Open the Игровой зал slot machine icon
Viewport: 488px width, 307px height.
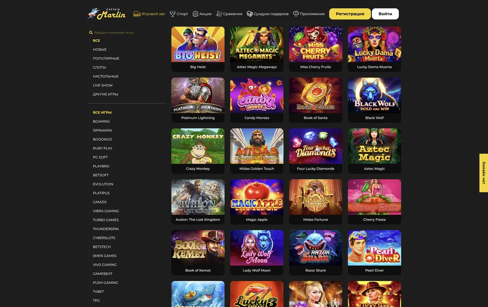pyautogui.click(x=137, y=14)
